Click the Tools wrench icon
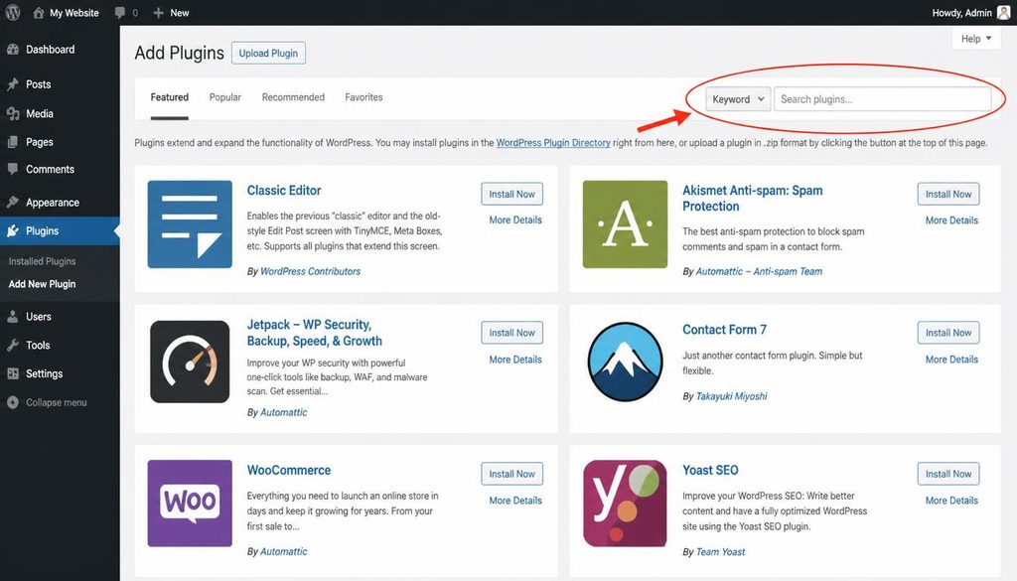 12,345
